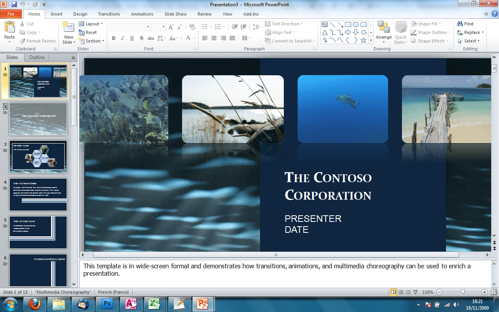Switch to the Design tab
The height and width of the screenshot is (312, 499).
pyautogui.click(x=80, y=14)
